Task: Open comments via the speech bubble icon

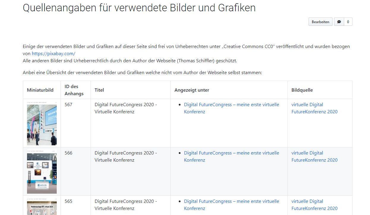Action: tap(339, 22)
